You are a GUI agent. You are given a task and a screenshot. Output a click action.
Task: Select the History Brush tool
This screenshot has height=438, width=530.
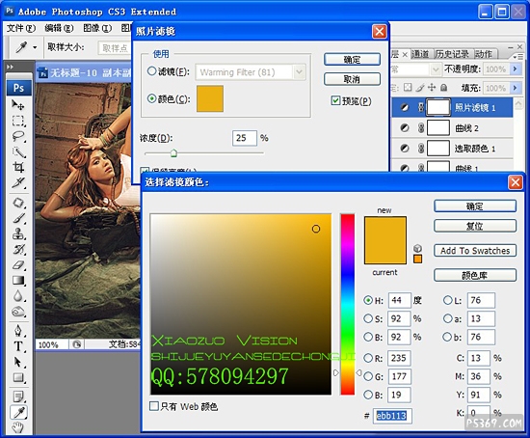point(18,250)
